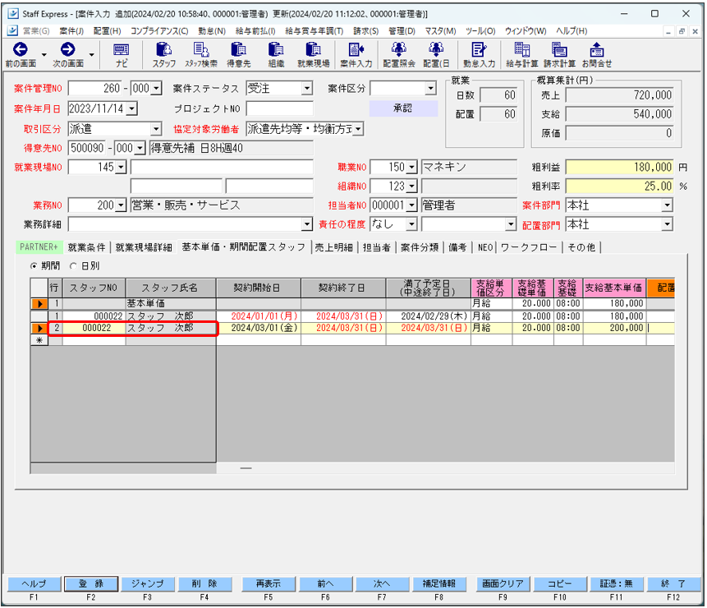Open the 案件ステータス dropdown
Image resolution: width=707 pixels, height=608 pixels.
tap(306, 88)
